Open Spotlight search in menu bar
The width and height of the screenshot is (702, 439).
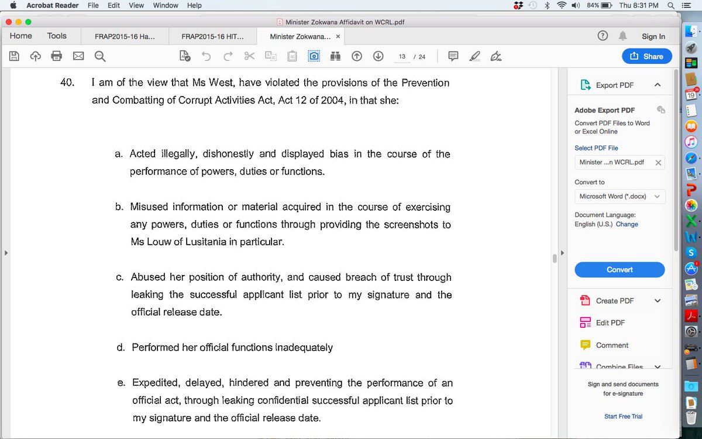[x=670, y=5]
